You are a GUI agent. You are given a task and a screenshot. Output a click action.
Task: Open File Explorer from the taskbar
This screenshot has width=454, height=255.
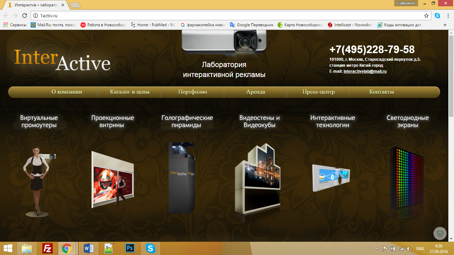27,248
